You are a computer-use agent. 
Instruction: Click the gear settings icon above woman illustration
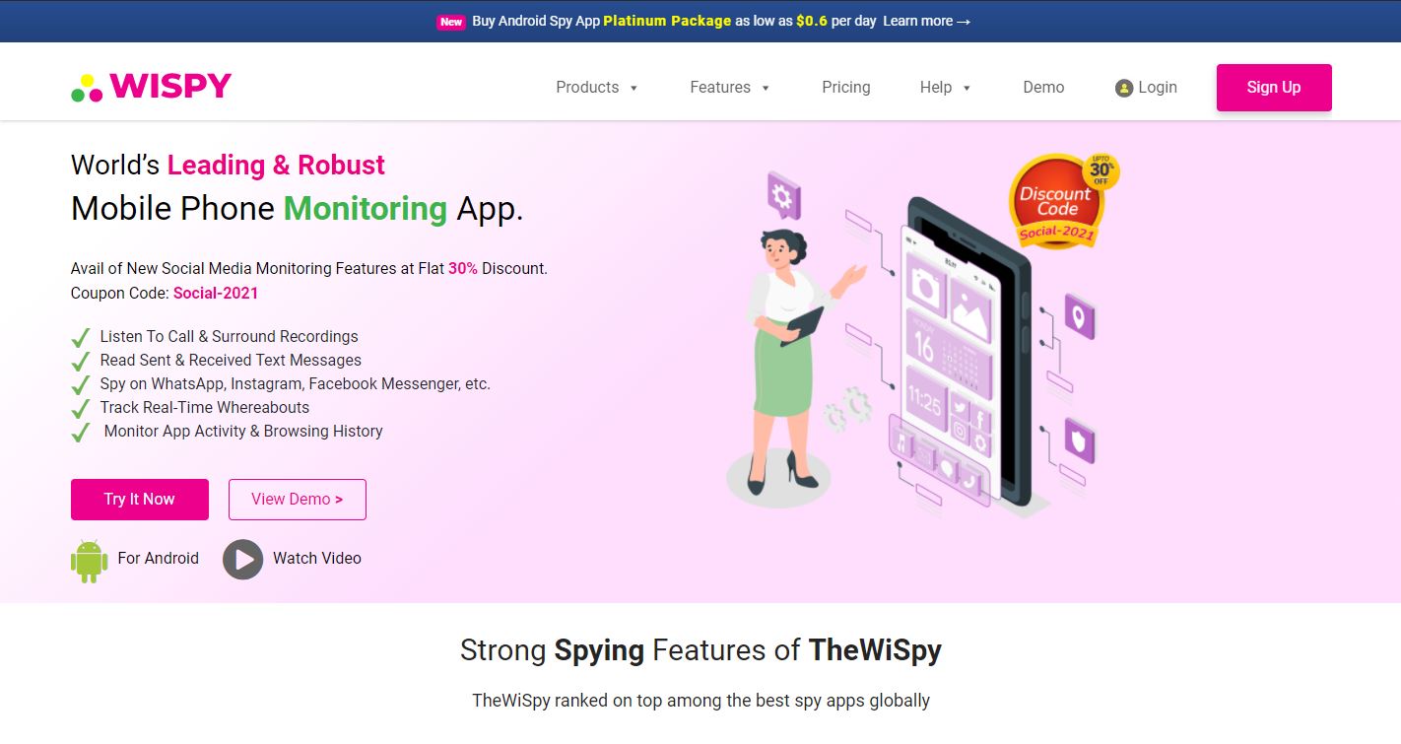tap(783, 196)
